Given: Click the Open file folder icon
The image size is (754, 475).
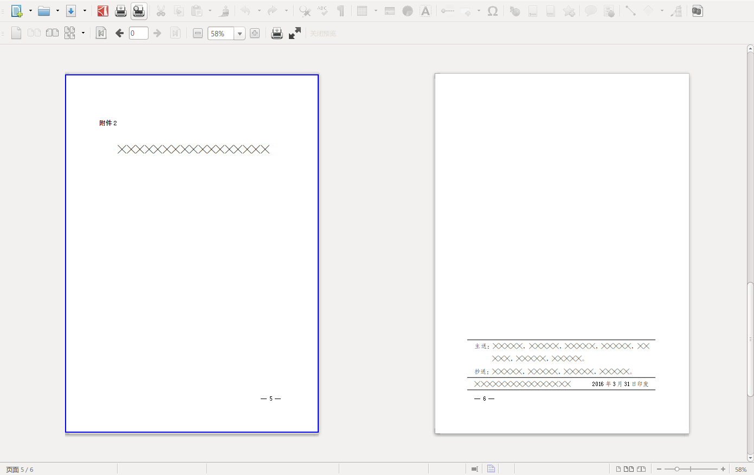Looking at the screenshot, I should pyautogui.click(x=44, y=11).
